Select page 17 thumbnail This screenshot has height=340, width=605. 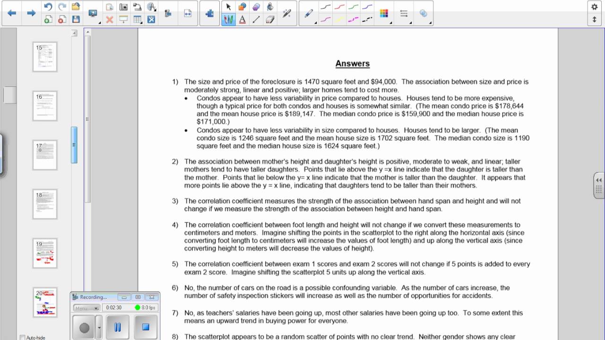[45, 155]
